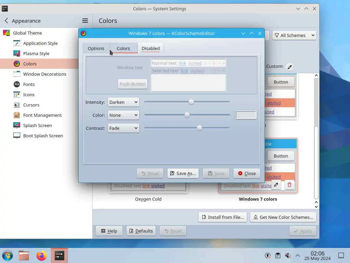Screen dimensions: 350x263
Task: Adjust the Color amount slider handle
Action: click(x=187, y=115)
